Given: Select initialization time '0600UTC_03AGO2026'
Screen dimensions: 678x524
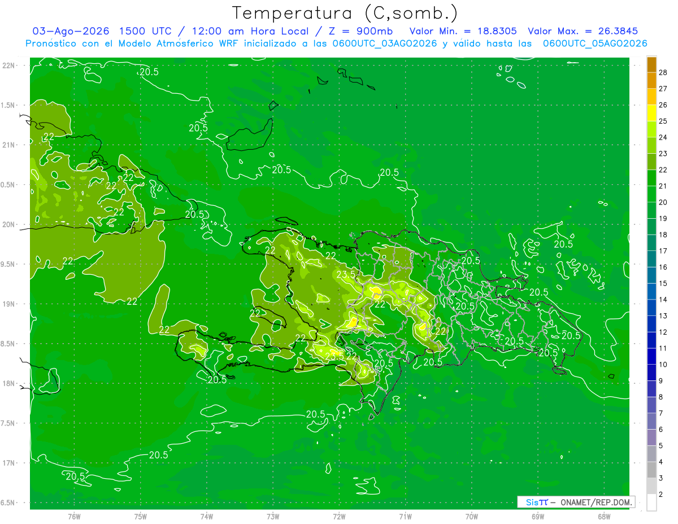Looking at the screenshot, I should 385,44.
